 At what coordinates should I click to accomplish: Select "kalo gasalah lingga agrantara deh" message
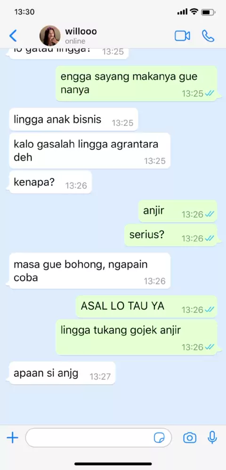pyautogui.click(x=89, y=151)
